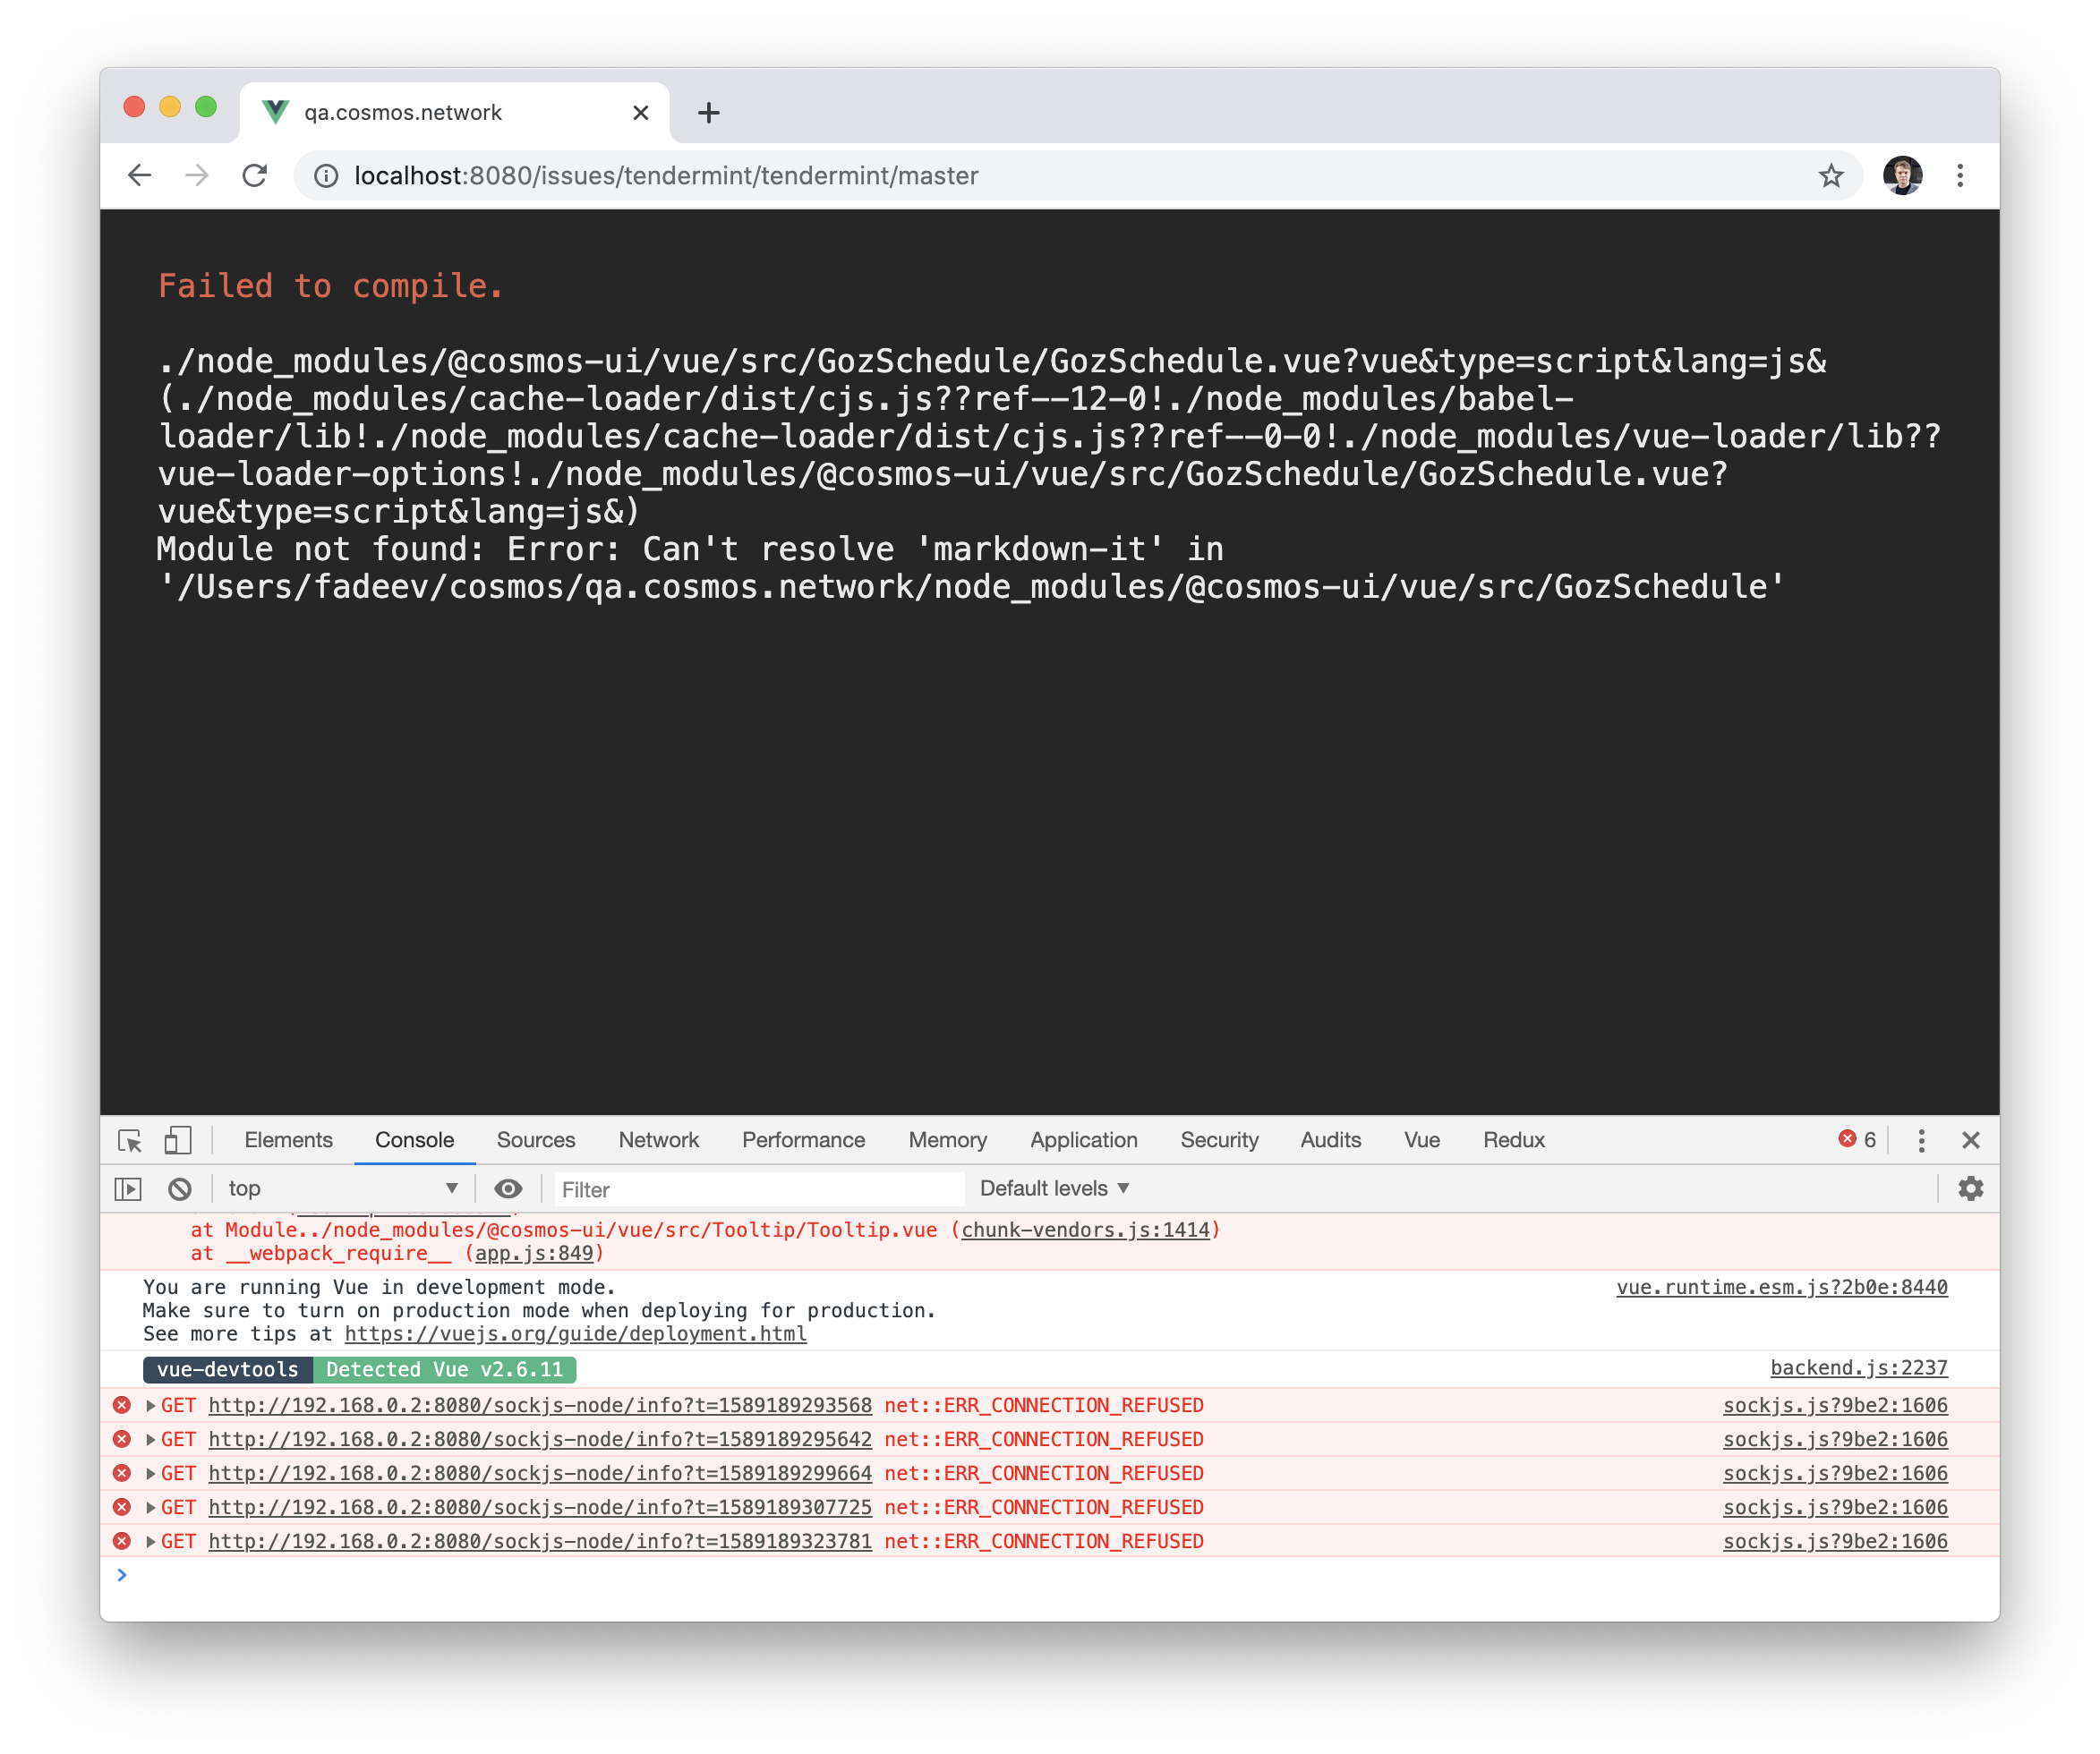This screenshot has width=2100, height=1754.
Task: Click the console Filter input field
Action: click(x=760, y=1189)
